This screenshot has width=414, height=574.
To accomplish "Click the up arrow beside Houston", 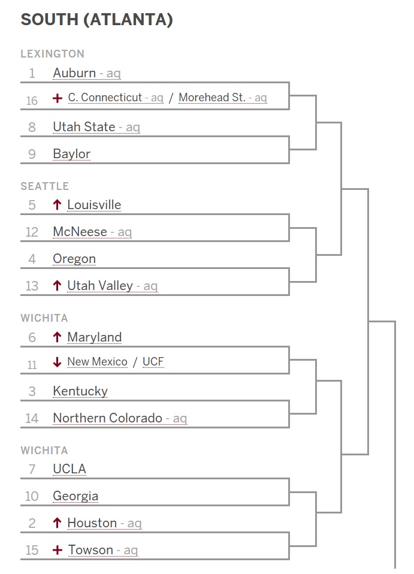I will 58,523.
